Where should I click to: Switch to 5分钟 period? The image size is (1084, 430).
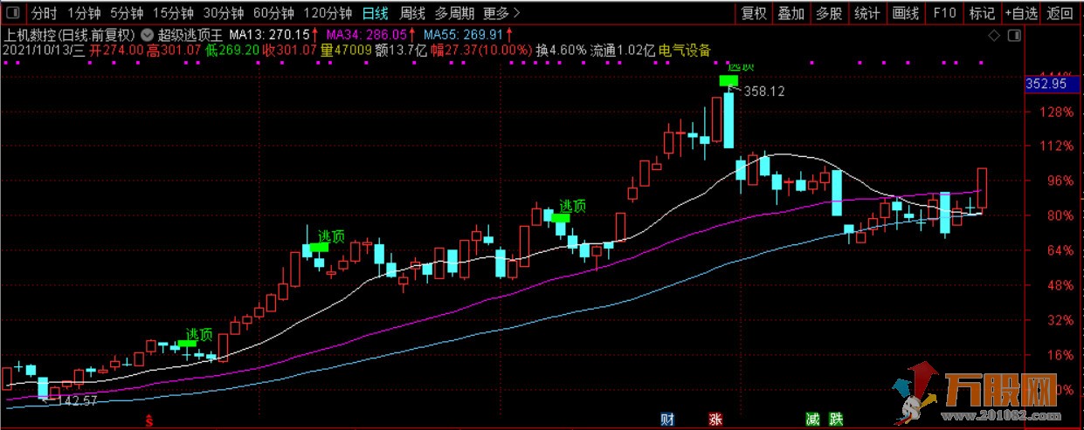[x=126, y=13]
